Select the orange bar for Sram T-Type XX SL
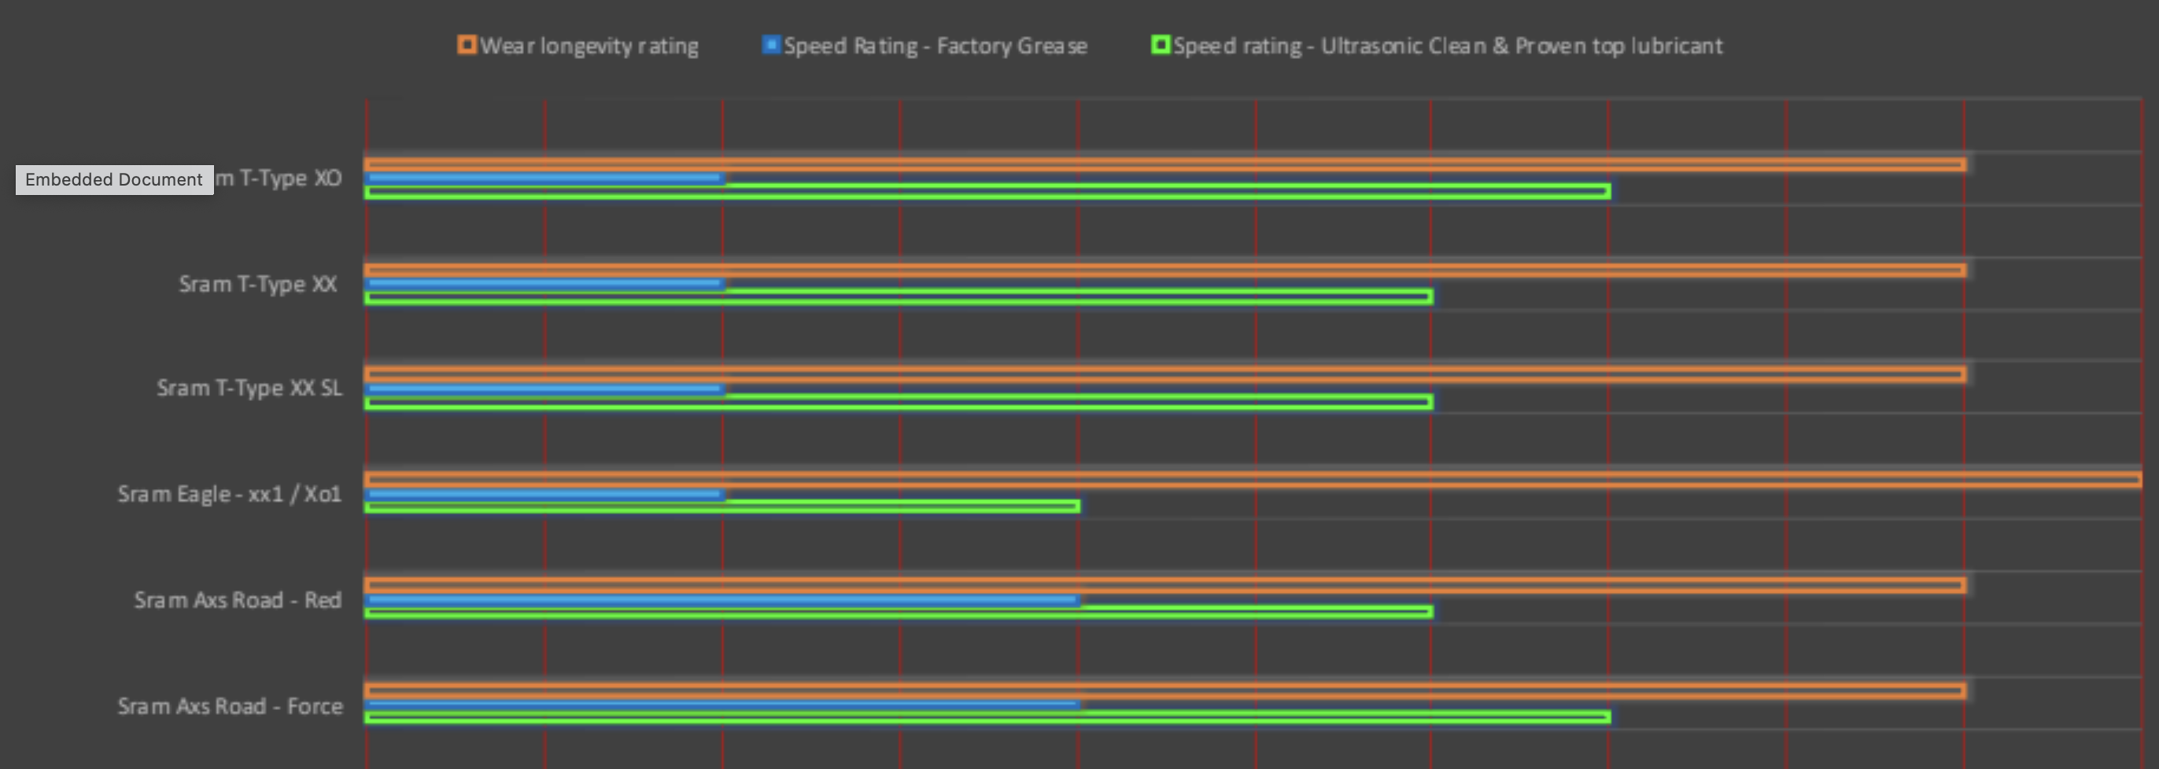This screenshot has width=2159, height=769. 1165,373
